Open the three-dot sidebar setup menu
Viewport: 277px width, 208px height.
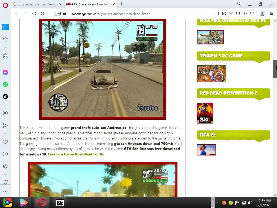point(5,192)
